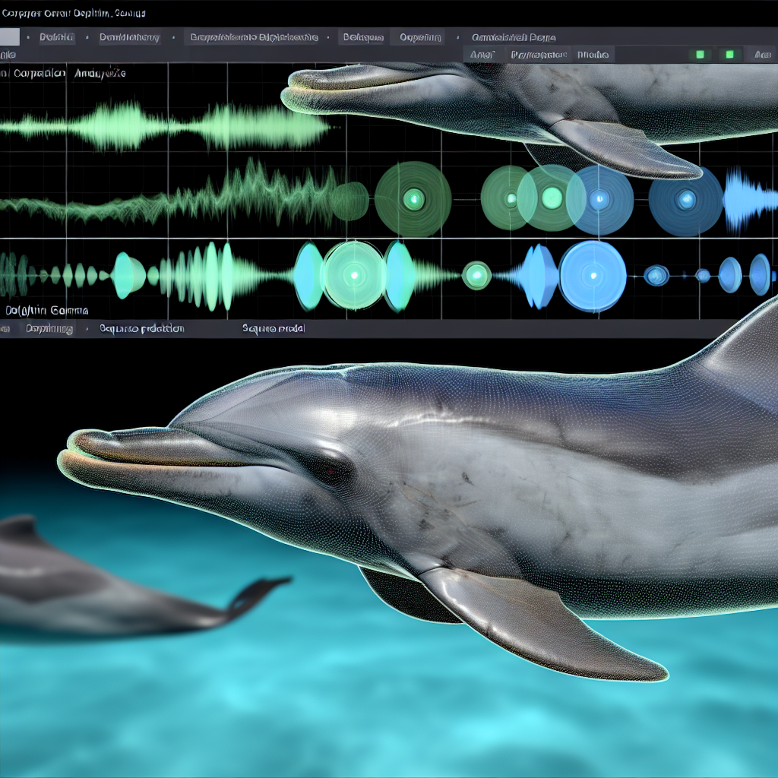This screenshot has height=778, width=778.
Task: Switch to the Sequence prediction tab
Action: (x=141, y=329)
